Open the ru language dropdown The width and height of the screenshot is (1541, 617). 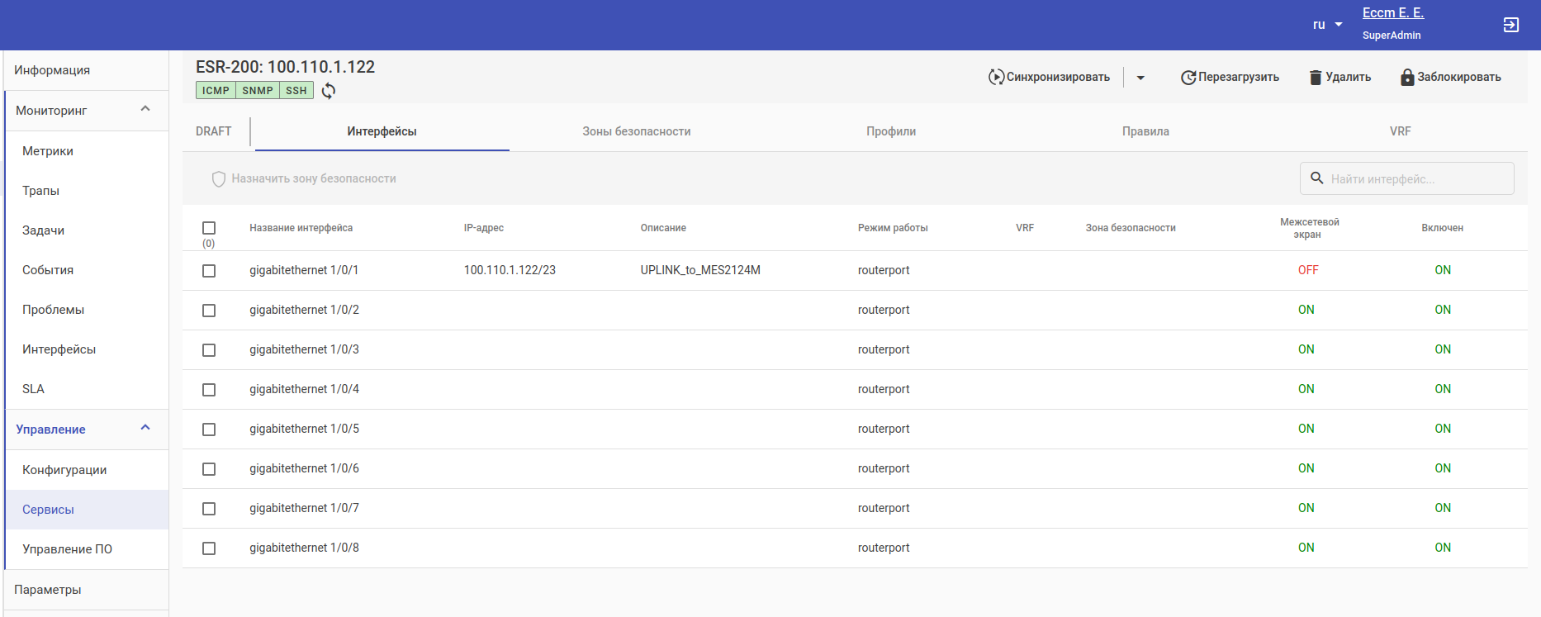(1327, 25)
